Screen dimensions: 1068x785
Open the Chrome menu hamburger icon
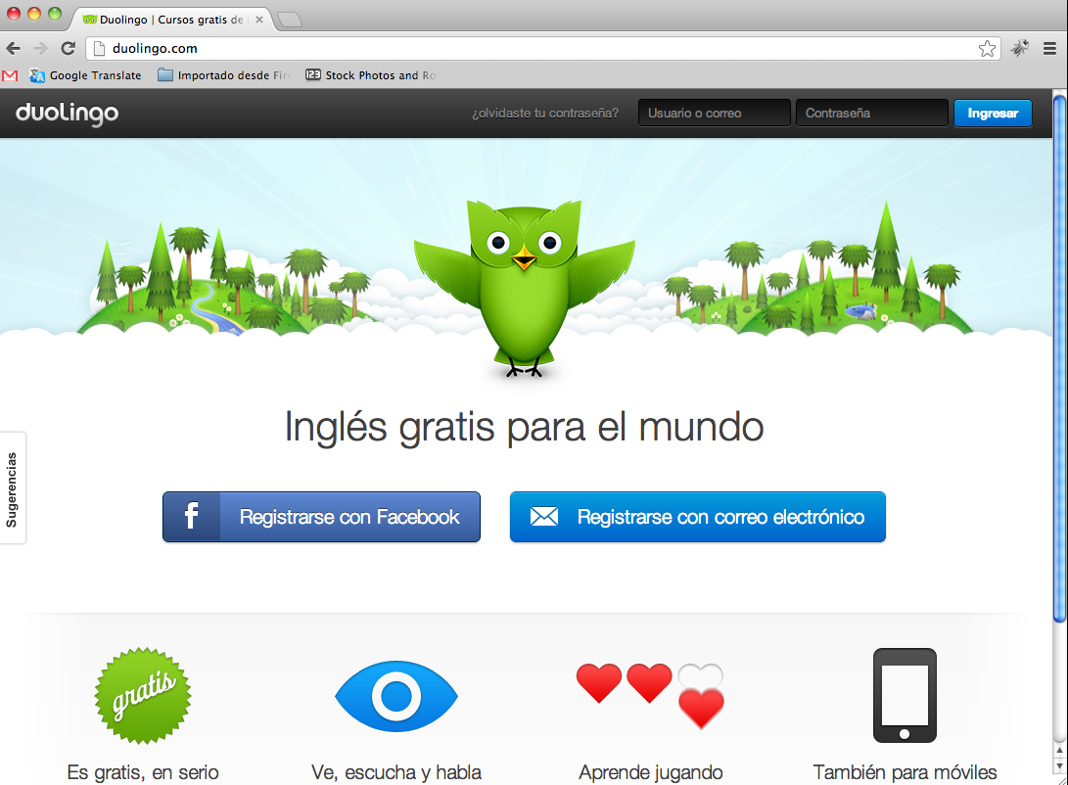pyautogui.click(x=1050, y=47)
